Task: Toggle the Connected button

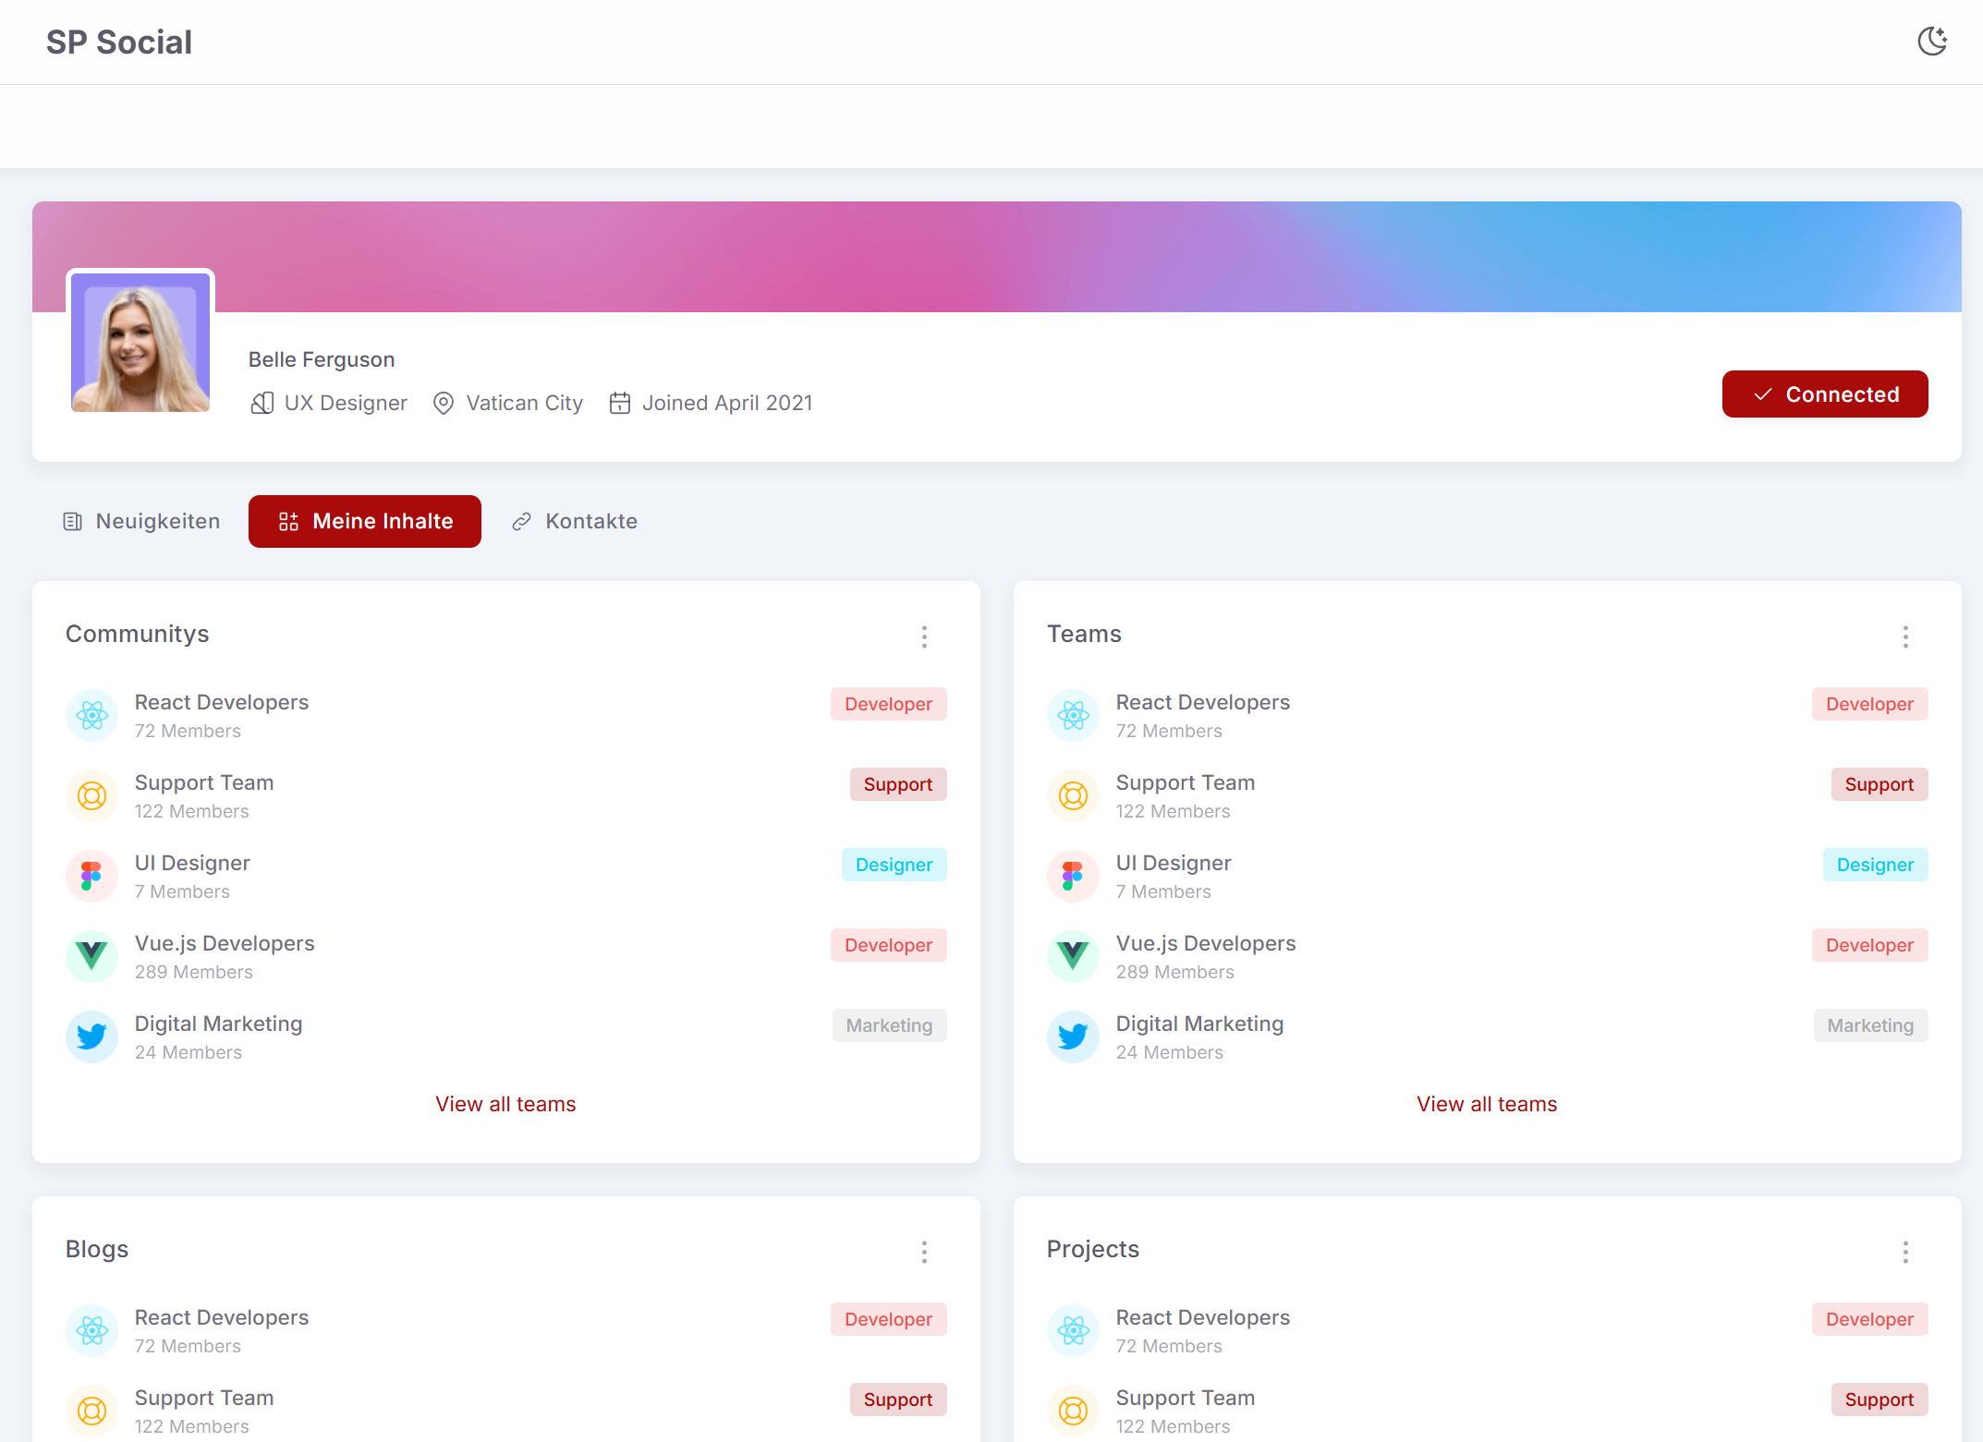Action: [1824, 394]
